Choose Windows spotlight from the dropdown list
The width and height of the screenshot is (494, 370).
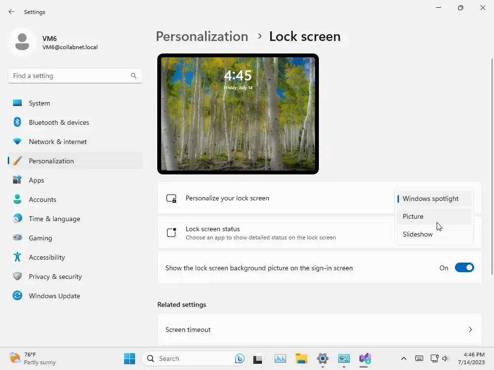click(x=434, y=198)
